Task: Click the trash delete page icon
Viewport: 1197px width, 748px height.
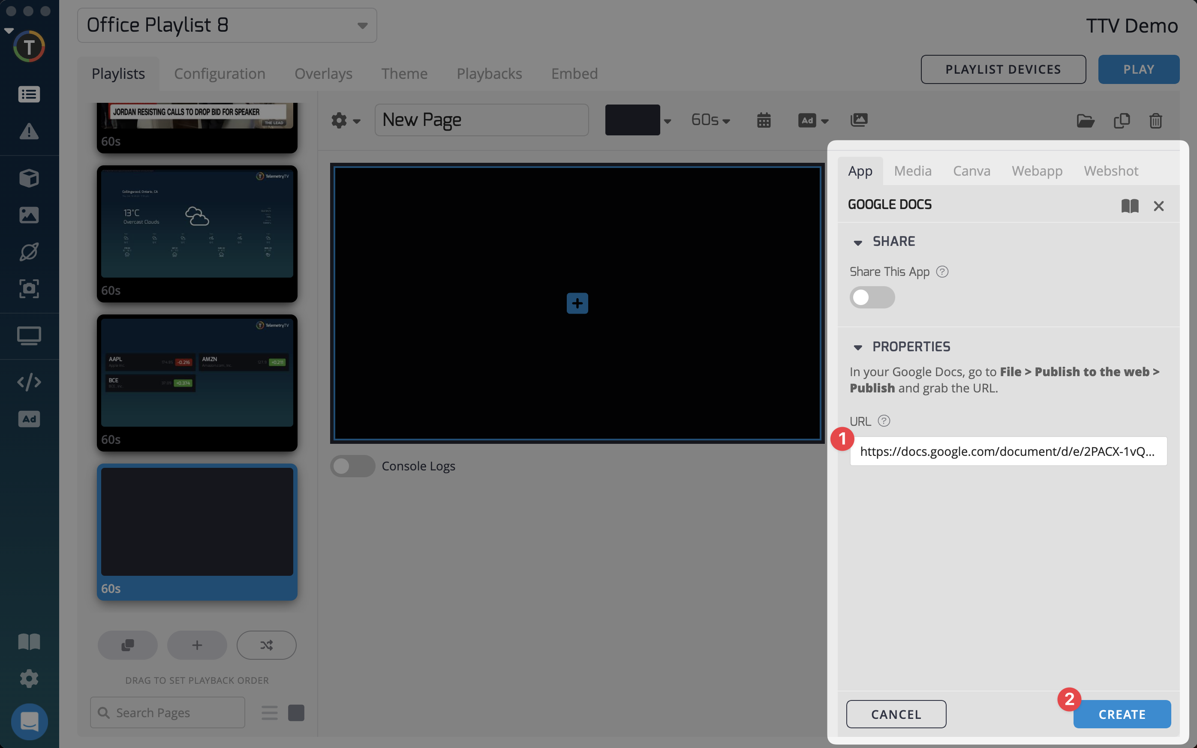Action: (x=1155, y=120)
